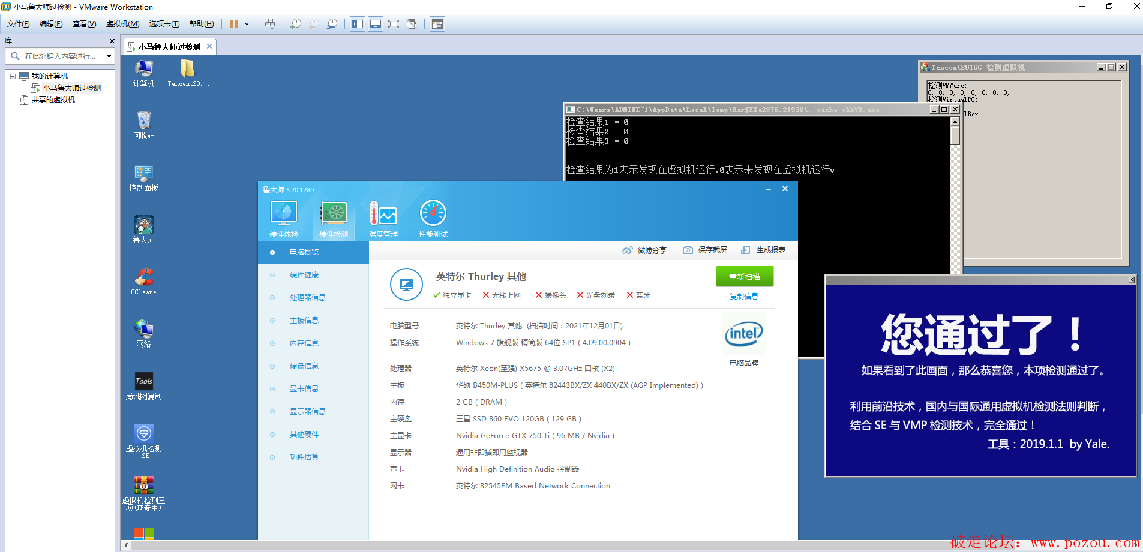This screenshot has height=552, width=1143.
Task: Click the Intel 电脑品牌 logo
Action: pyautogui.click(x=744, y=334)
